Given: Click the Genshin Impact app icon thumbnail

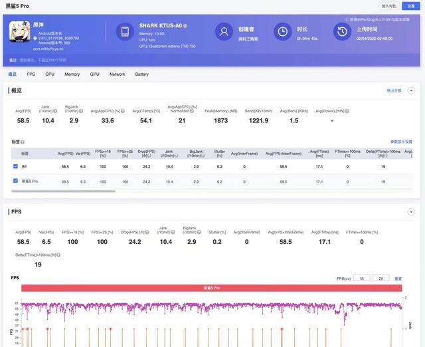Looking at the screenshot, I should tap(20, 31).
